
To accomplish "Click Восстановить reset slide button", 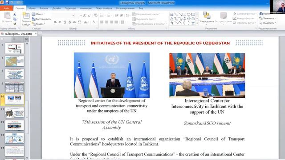I will tap(41, 19).
